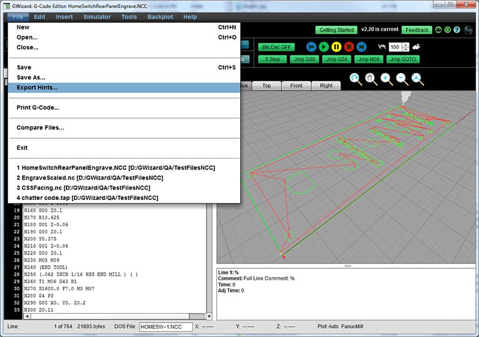The width and height of the screenshot is (479, 337).
Task: Open the Simulator menu
Action: 97,17
